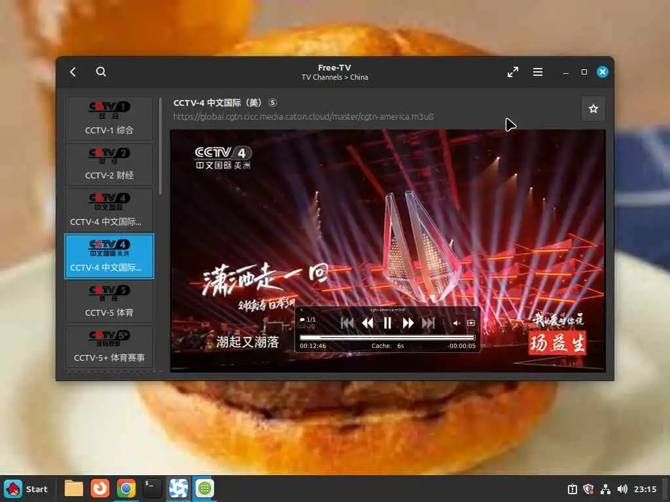The image size is (670, 502).
Task: Toggle the player fullscreen icon in OSC
Action: 471,323
